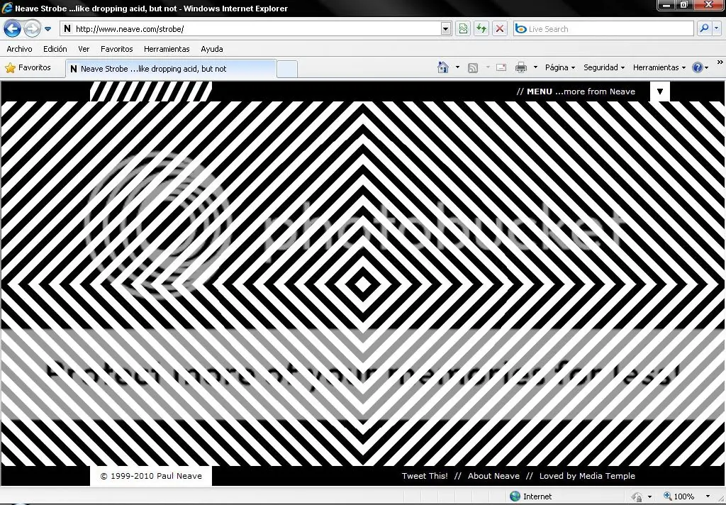Toggle Compatibility View icon
The image size is (726, 505).
click(463, 28)
